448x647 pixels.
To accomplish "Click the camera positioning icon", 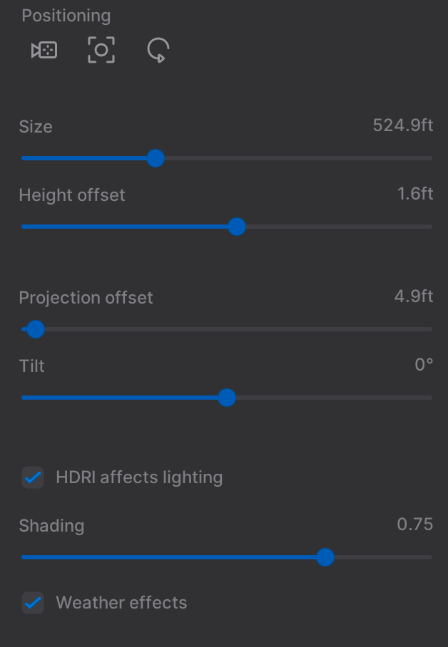I will point(44,51).
